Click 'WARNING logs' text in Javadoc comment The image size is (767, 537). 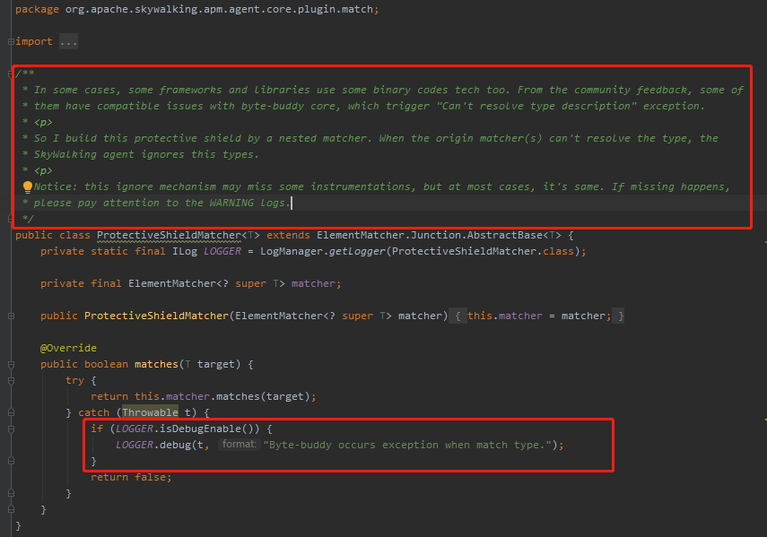[x=247, y=203]
